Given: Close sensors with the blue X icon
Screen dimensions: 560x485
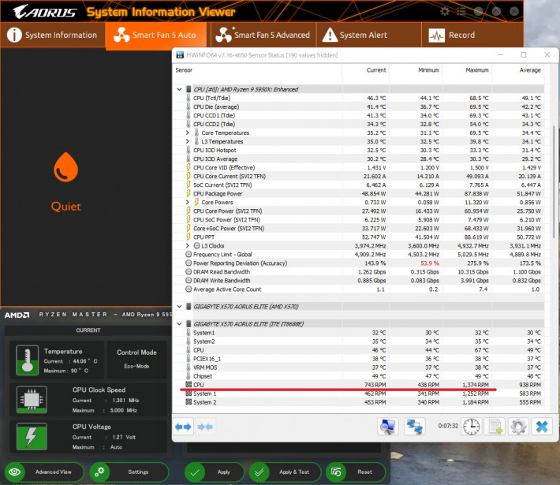Looking at the screenshot, I should coord(542,426).
